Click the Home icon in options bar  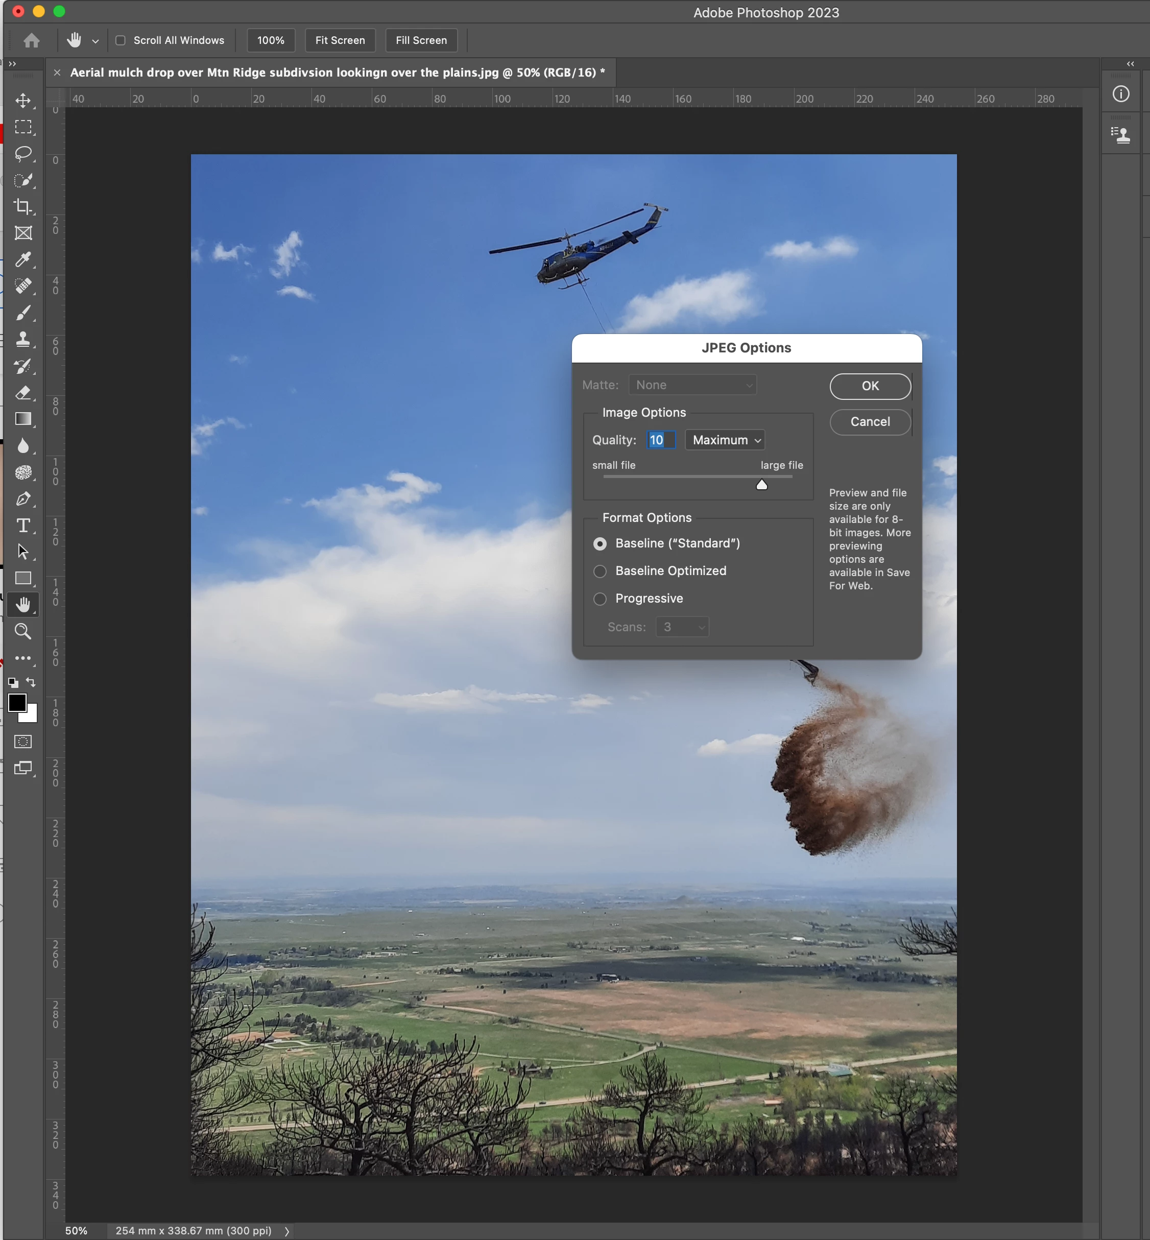(x=31, y=40)
